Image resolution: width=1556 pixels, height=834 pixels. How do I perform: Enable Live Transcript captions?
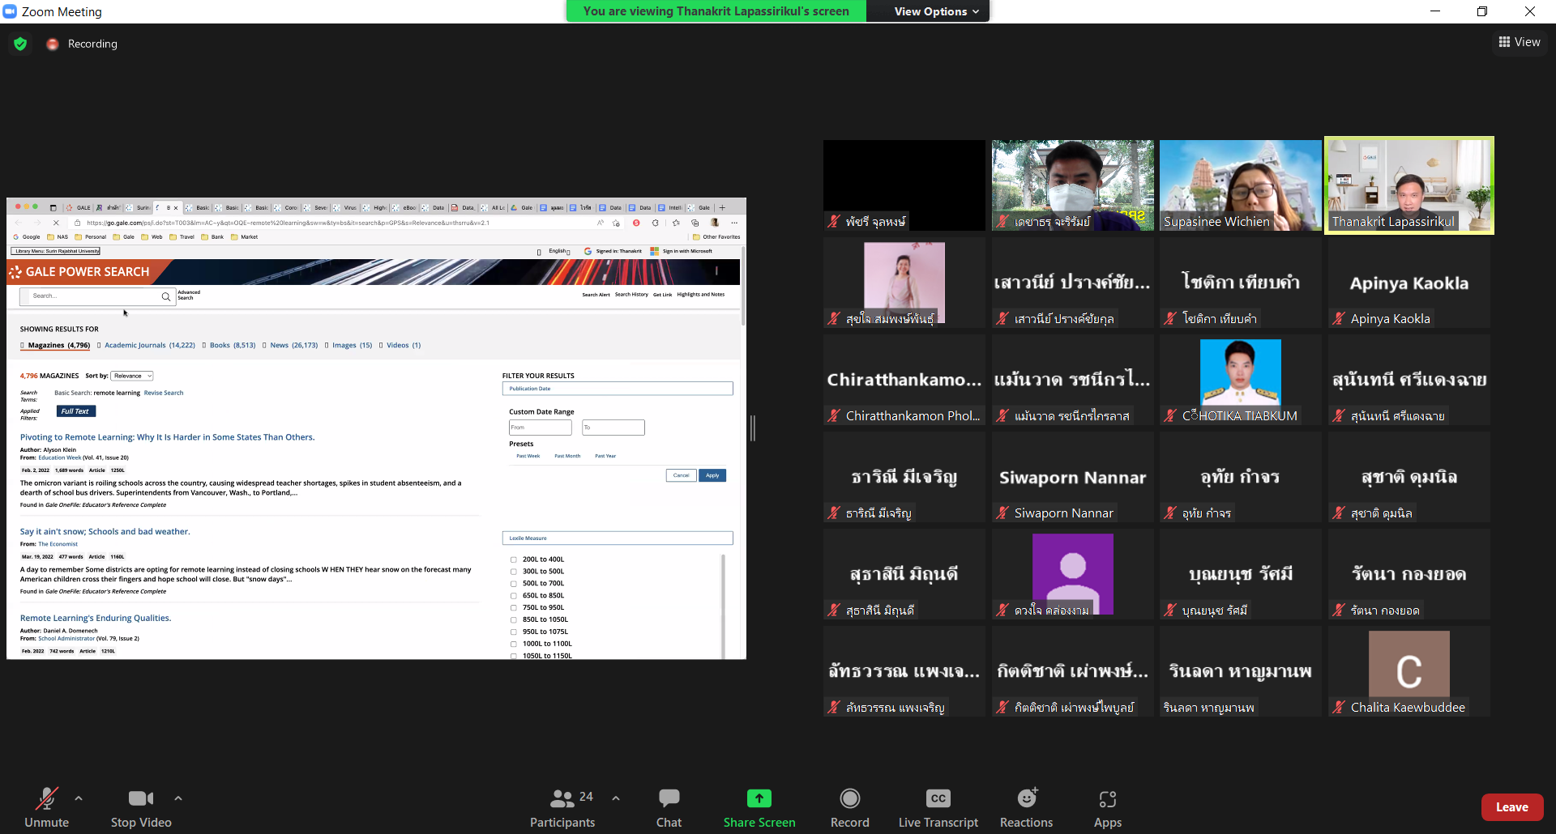point(938,799)
